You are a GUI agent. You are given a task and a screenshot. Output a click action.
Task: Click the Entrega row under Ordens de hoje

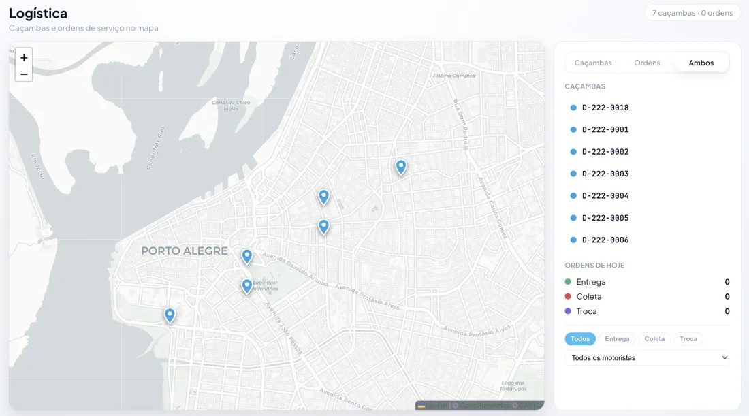(647, 282)
